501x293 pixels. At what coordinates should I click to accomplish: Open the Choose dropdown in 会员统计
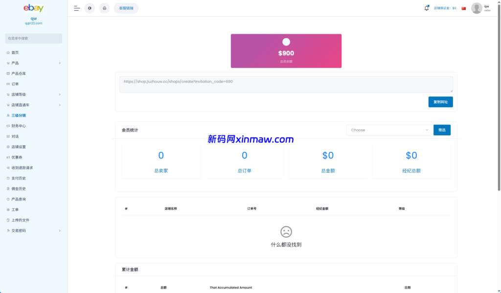coord(389,130)
